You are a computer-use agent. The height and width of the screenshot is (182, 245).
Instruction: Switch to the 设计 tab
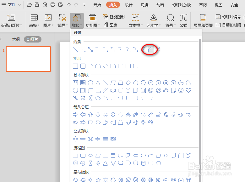click(x=129, y=5)
